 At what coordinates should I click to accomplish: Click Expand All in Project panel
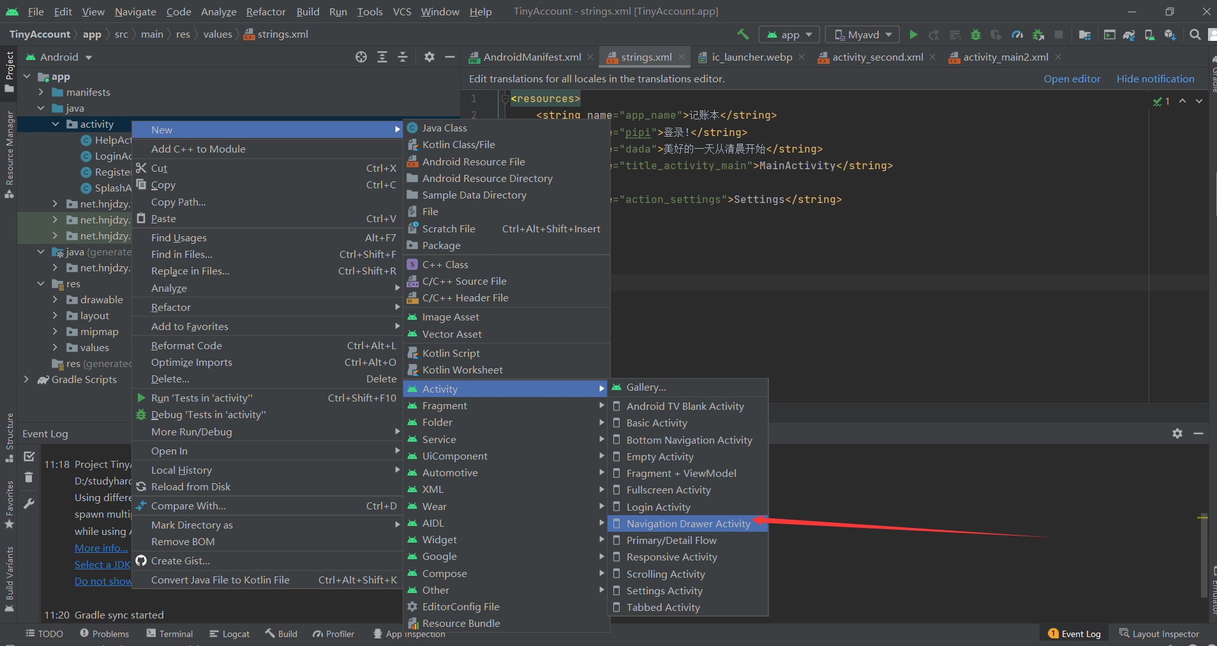[382, 57]
